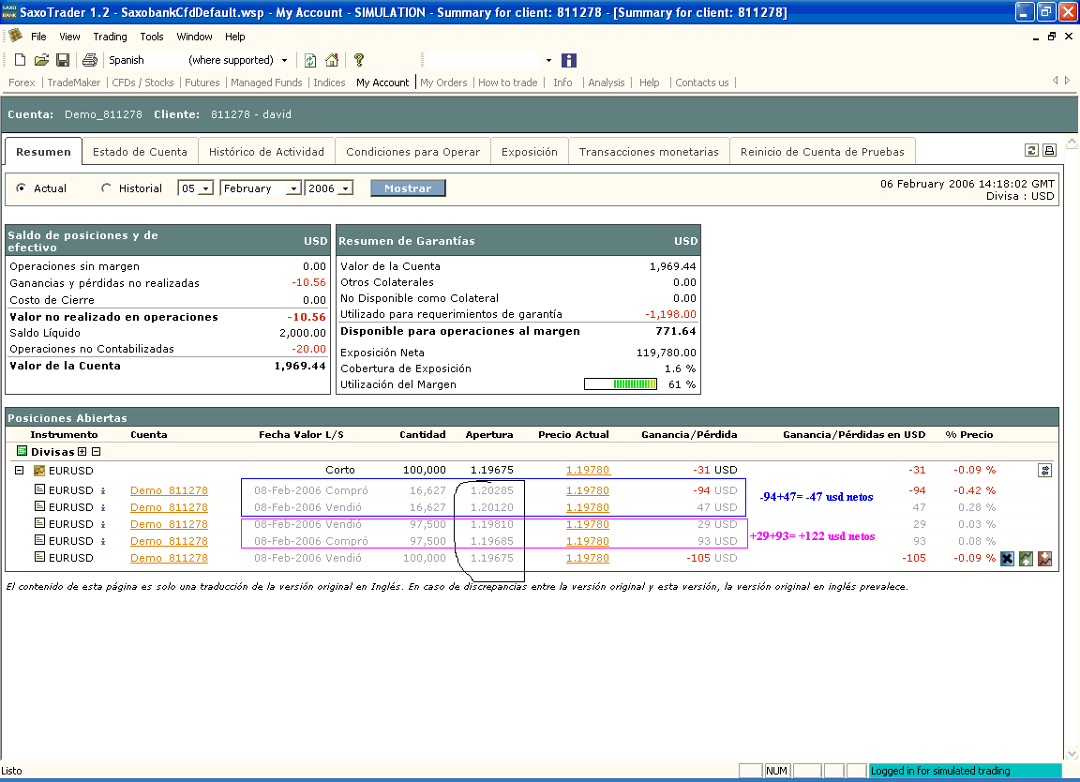Click the Save floppy disk icon
This screenshot has height=782, width=1080.
coord(63,60)
